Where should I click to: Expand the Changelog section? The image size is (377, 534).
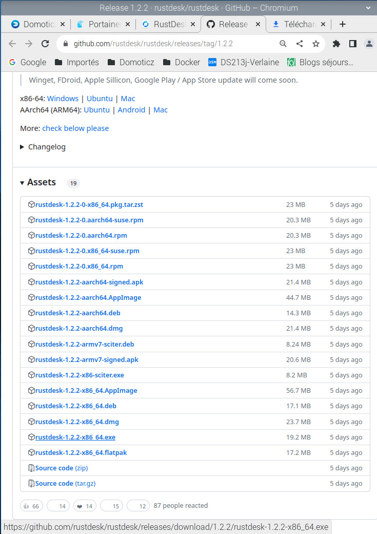43,147
